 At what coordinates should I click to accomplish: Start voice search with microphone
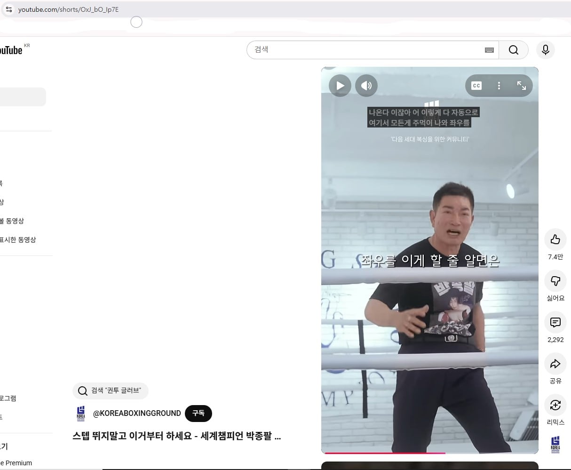point(545,50)
